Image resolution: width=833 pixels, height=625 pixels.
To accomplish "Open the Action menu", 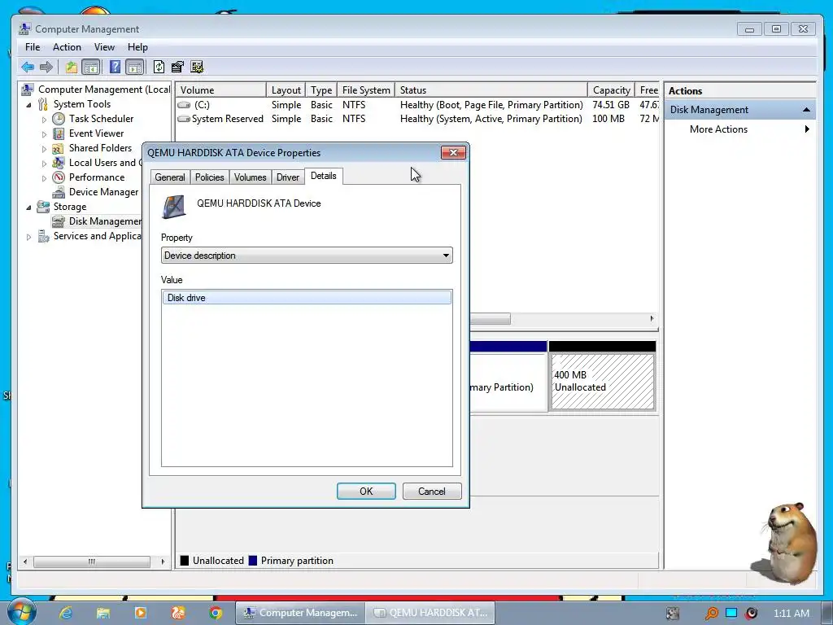I will tap(67, 46).
